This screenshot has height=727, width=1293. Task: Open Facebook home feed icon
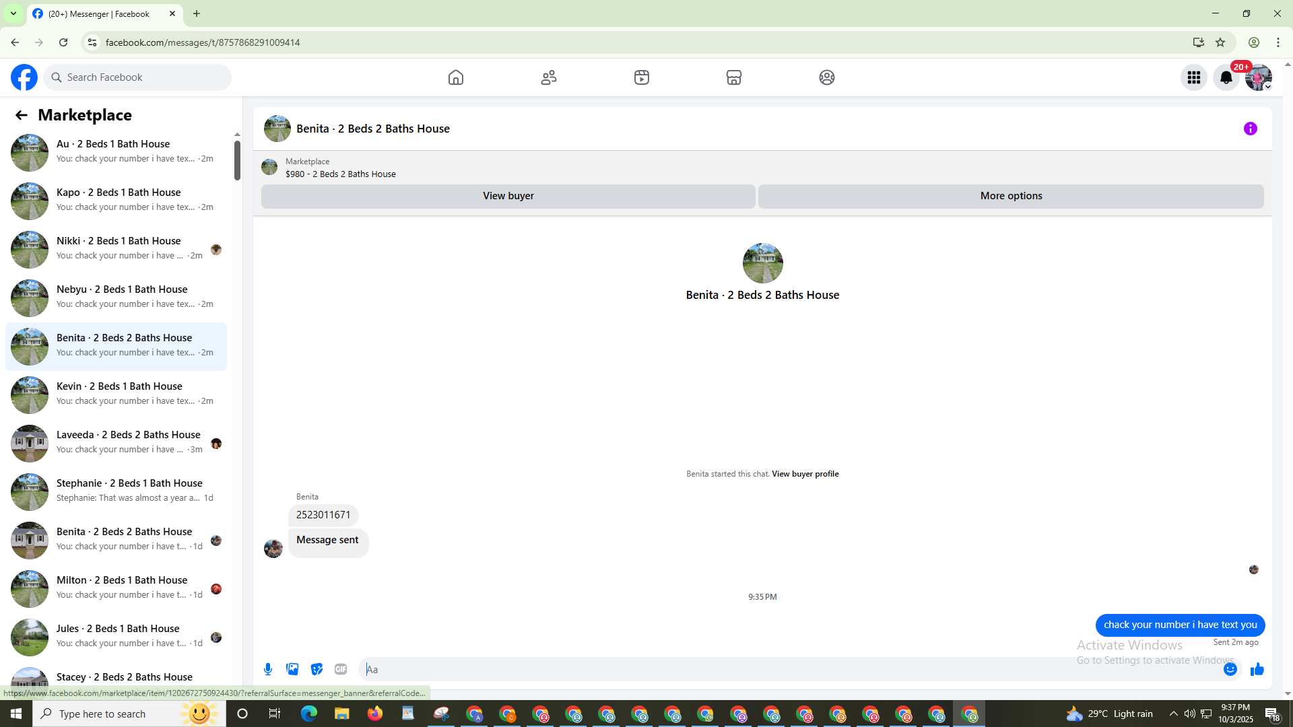tap(456, 77)
